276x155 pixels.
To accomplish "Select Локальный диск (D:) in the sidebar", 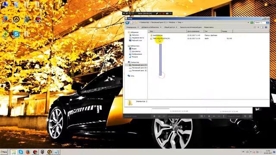I will coord(138,68).
